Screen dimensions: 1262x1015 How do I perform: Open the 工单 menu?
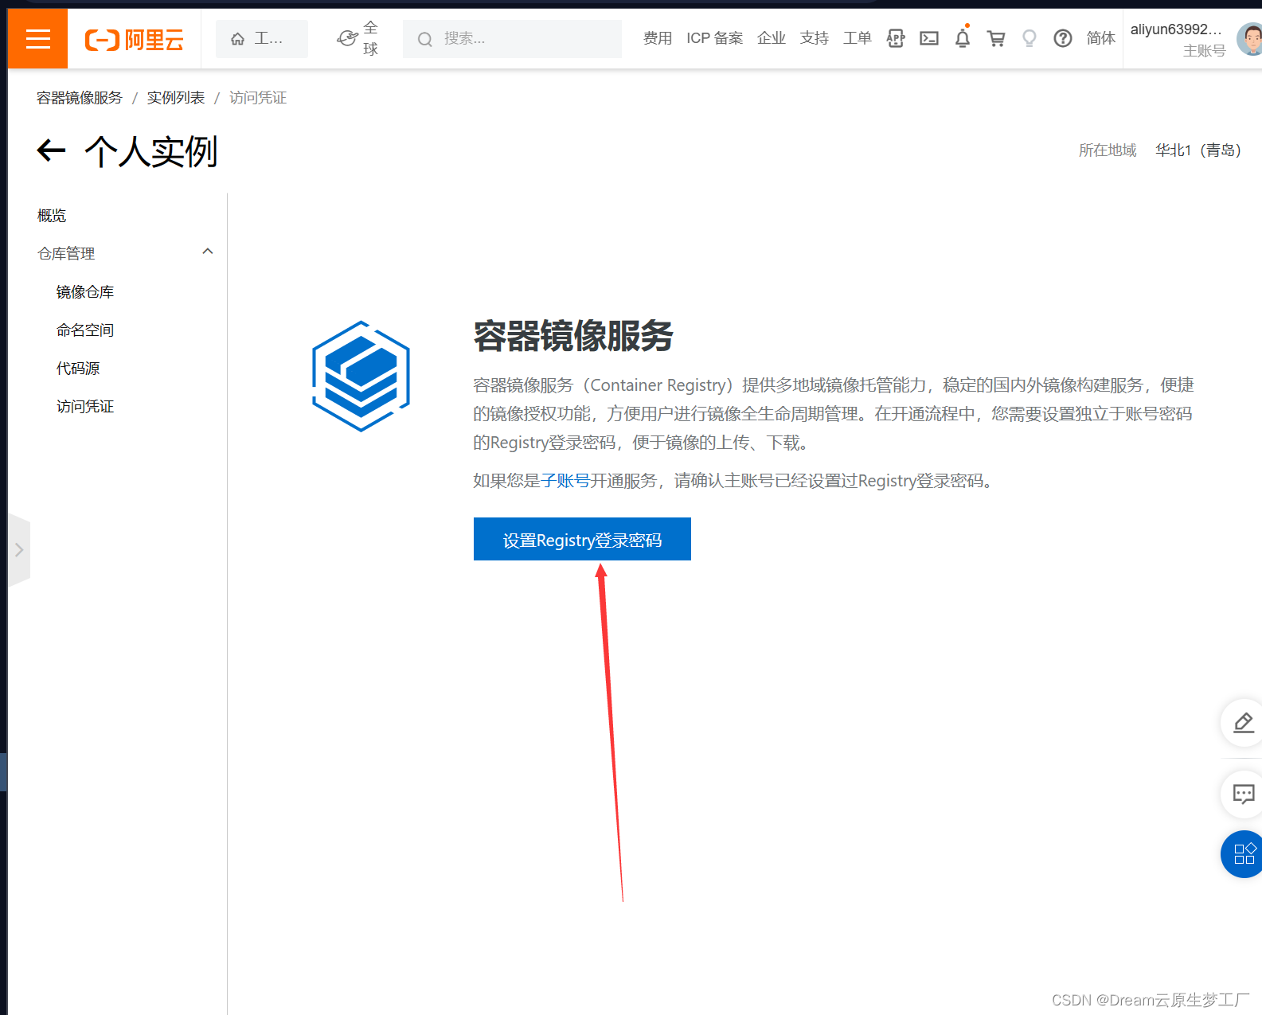(x=857, y=38)
